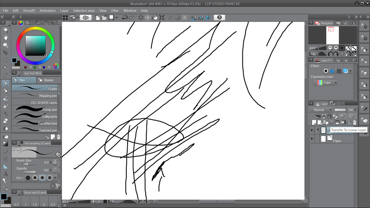
Task: Click the delete sub tool trash icon
Action: pyautogui.click(x=58, y=136)
